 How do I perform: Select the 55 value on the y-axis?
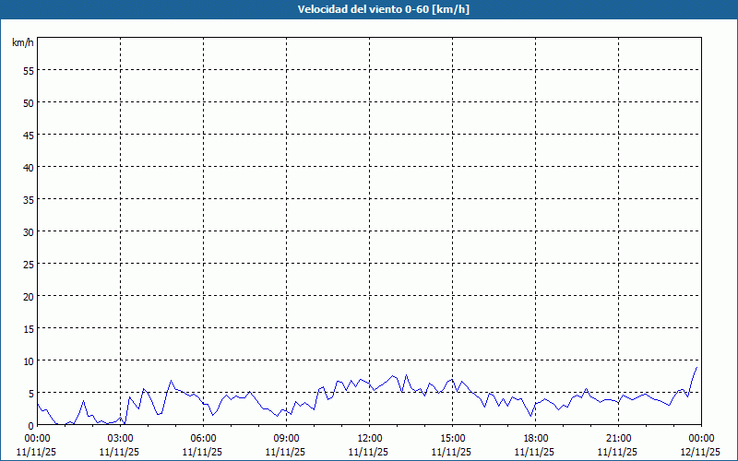pos(28,70)
